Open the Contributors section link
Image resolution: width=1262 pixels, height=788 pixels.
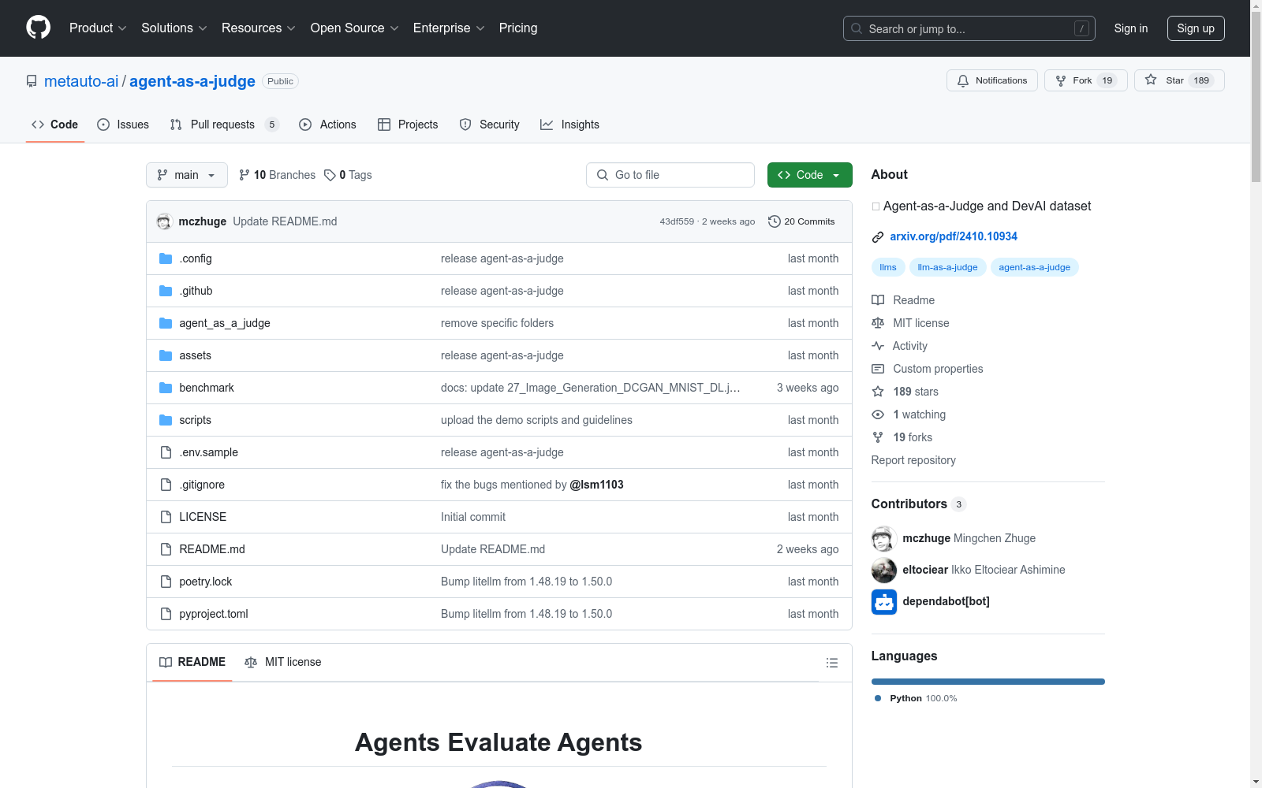(x=919, y=504)
